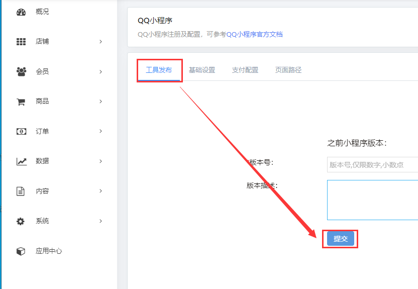Open the 会员 sidebar menu

[42, 71]
